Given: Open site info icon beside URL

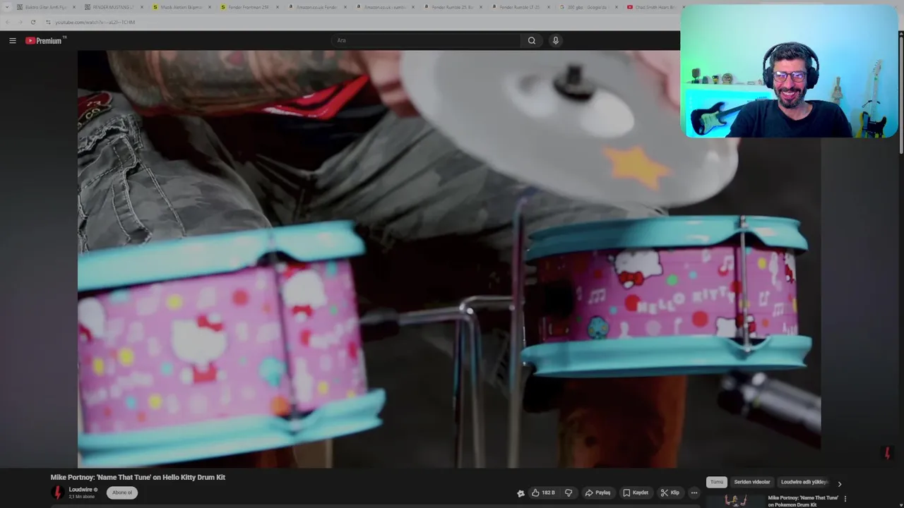Looking at the screenshot, I should [48, 22].
